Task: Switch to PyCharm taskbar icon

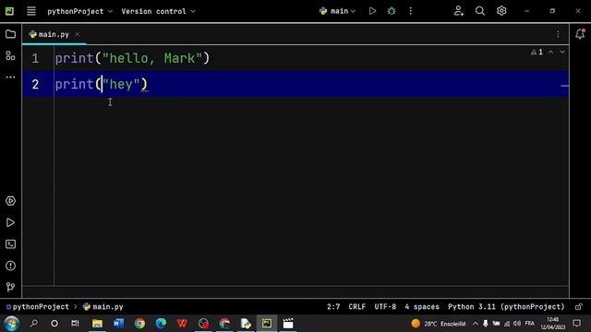Action: (x=267, y=324)
